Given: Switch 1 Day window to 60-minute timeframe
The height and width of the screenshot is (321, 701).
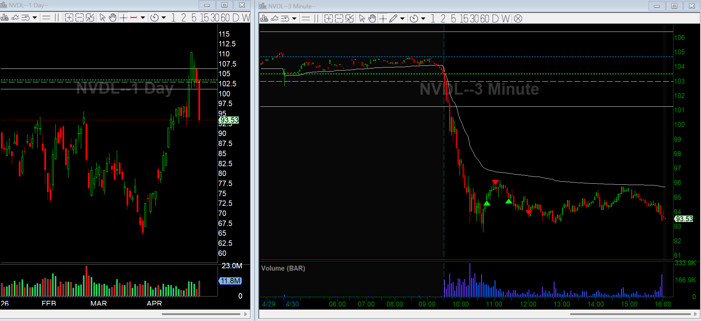Looking at the screenshot, I should (x=225, y=18).
